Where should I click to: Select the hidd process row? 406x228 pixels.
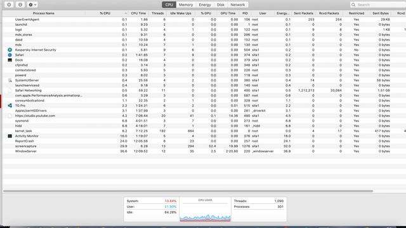pyautogui.click(x=204, y=126)
